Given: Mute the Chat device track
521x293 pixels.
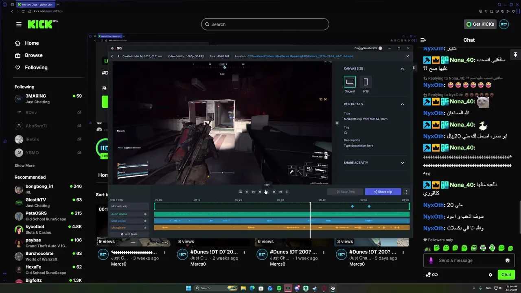Looking at the screenshot, I should tap(145, 221).
